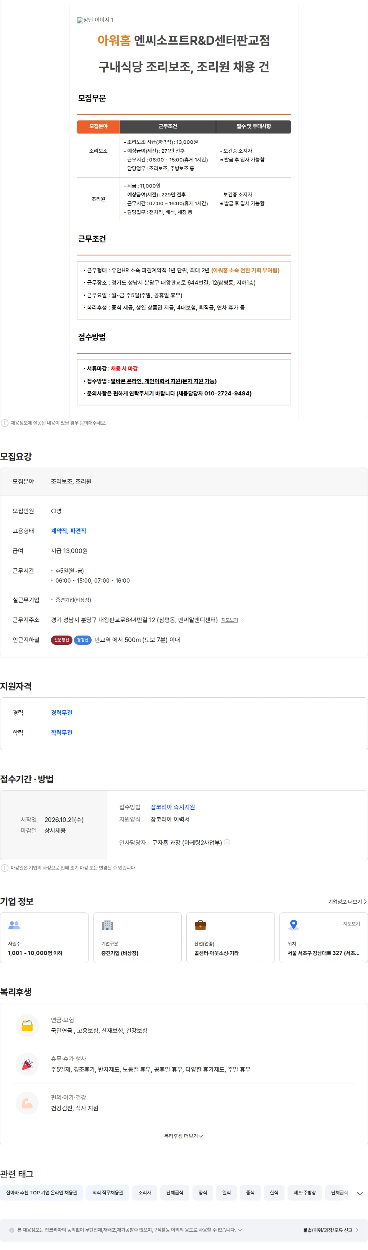Click the 학력무관 education link
Viewport: 368px width, 1250px height.
pos(62,733)
